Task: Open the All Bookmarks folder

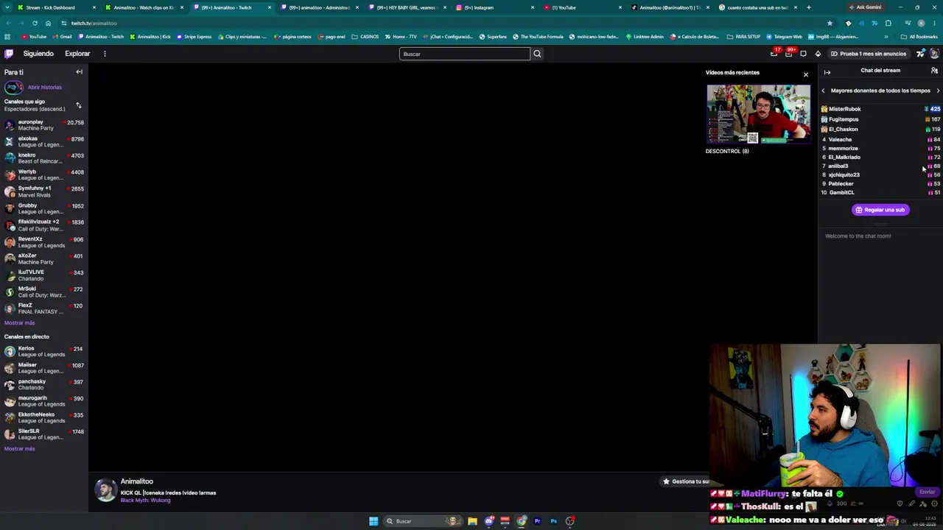Action: click(919, 36)
